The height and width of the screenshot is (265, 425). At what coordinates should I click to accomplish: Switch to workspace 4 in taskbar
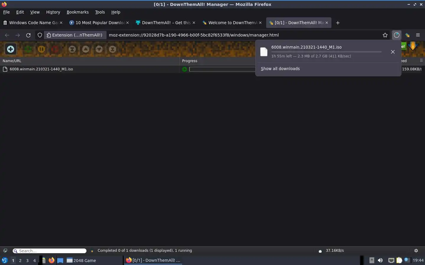(35, 261)
